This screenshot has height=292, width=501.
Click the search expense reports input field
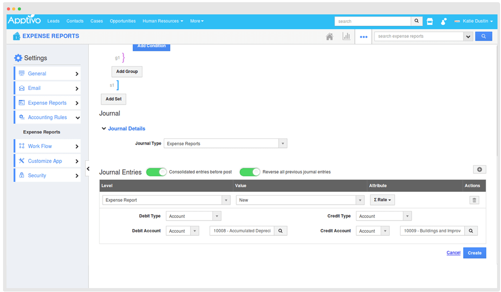pyautogui.click(x=418, y=37)
